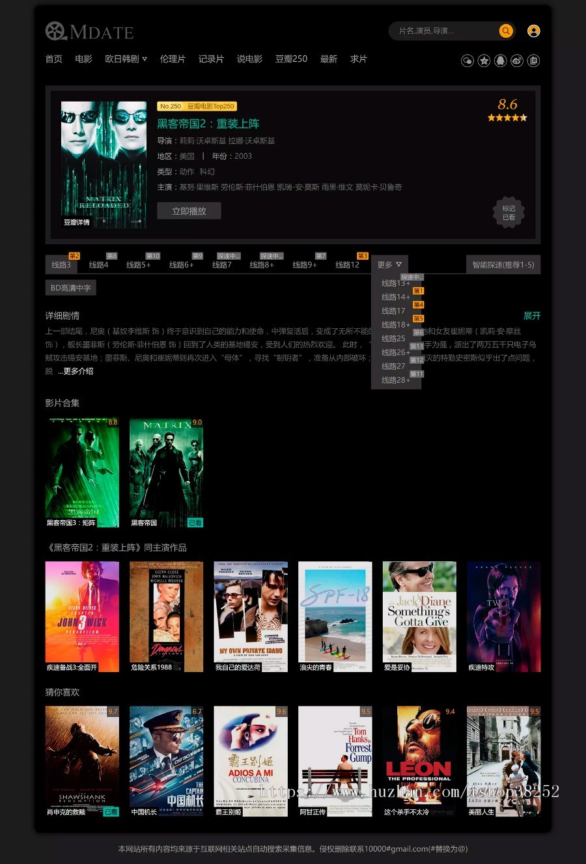The width and height of the screenshot is (586, 864).
Task: Open the 我自己的爱达荷 poster
Action: tap(251, 617)
